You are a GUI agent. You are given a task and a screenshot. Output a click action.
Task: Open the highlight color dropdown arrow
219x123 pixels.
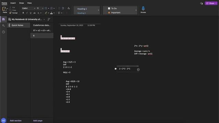pyautogui.click(x=49, y=13)
